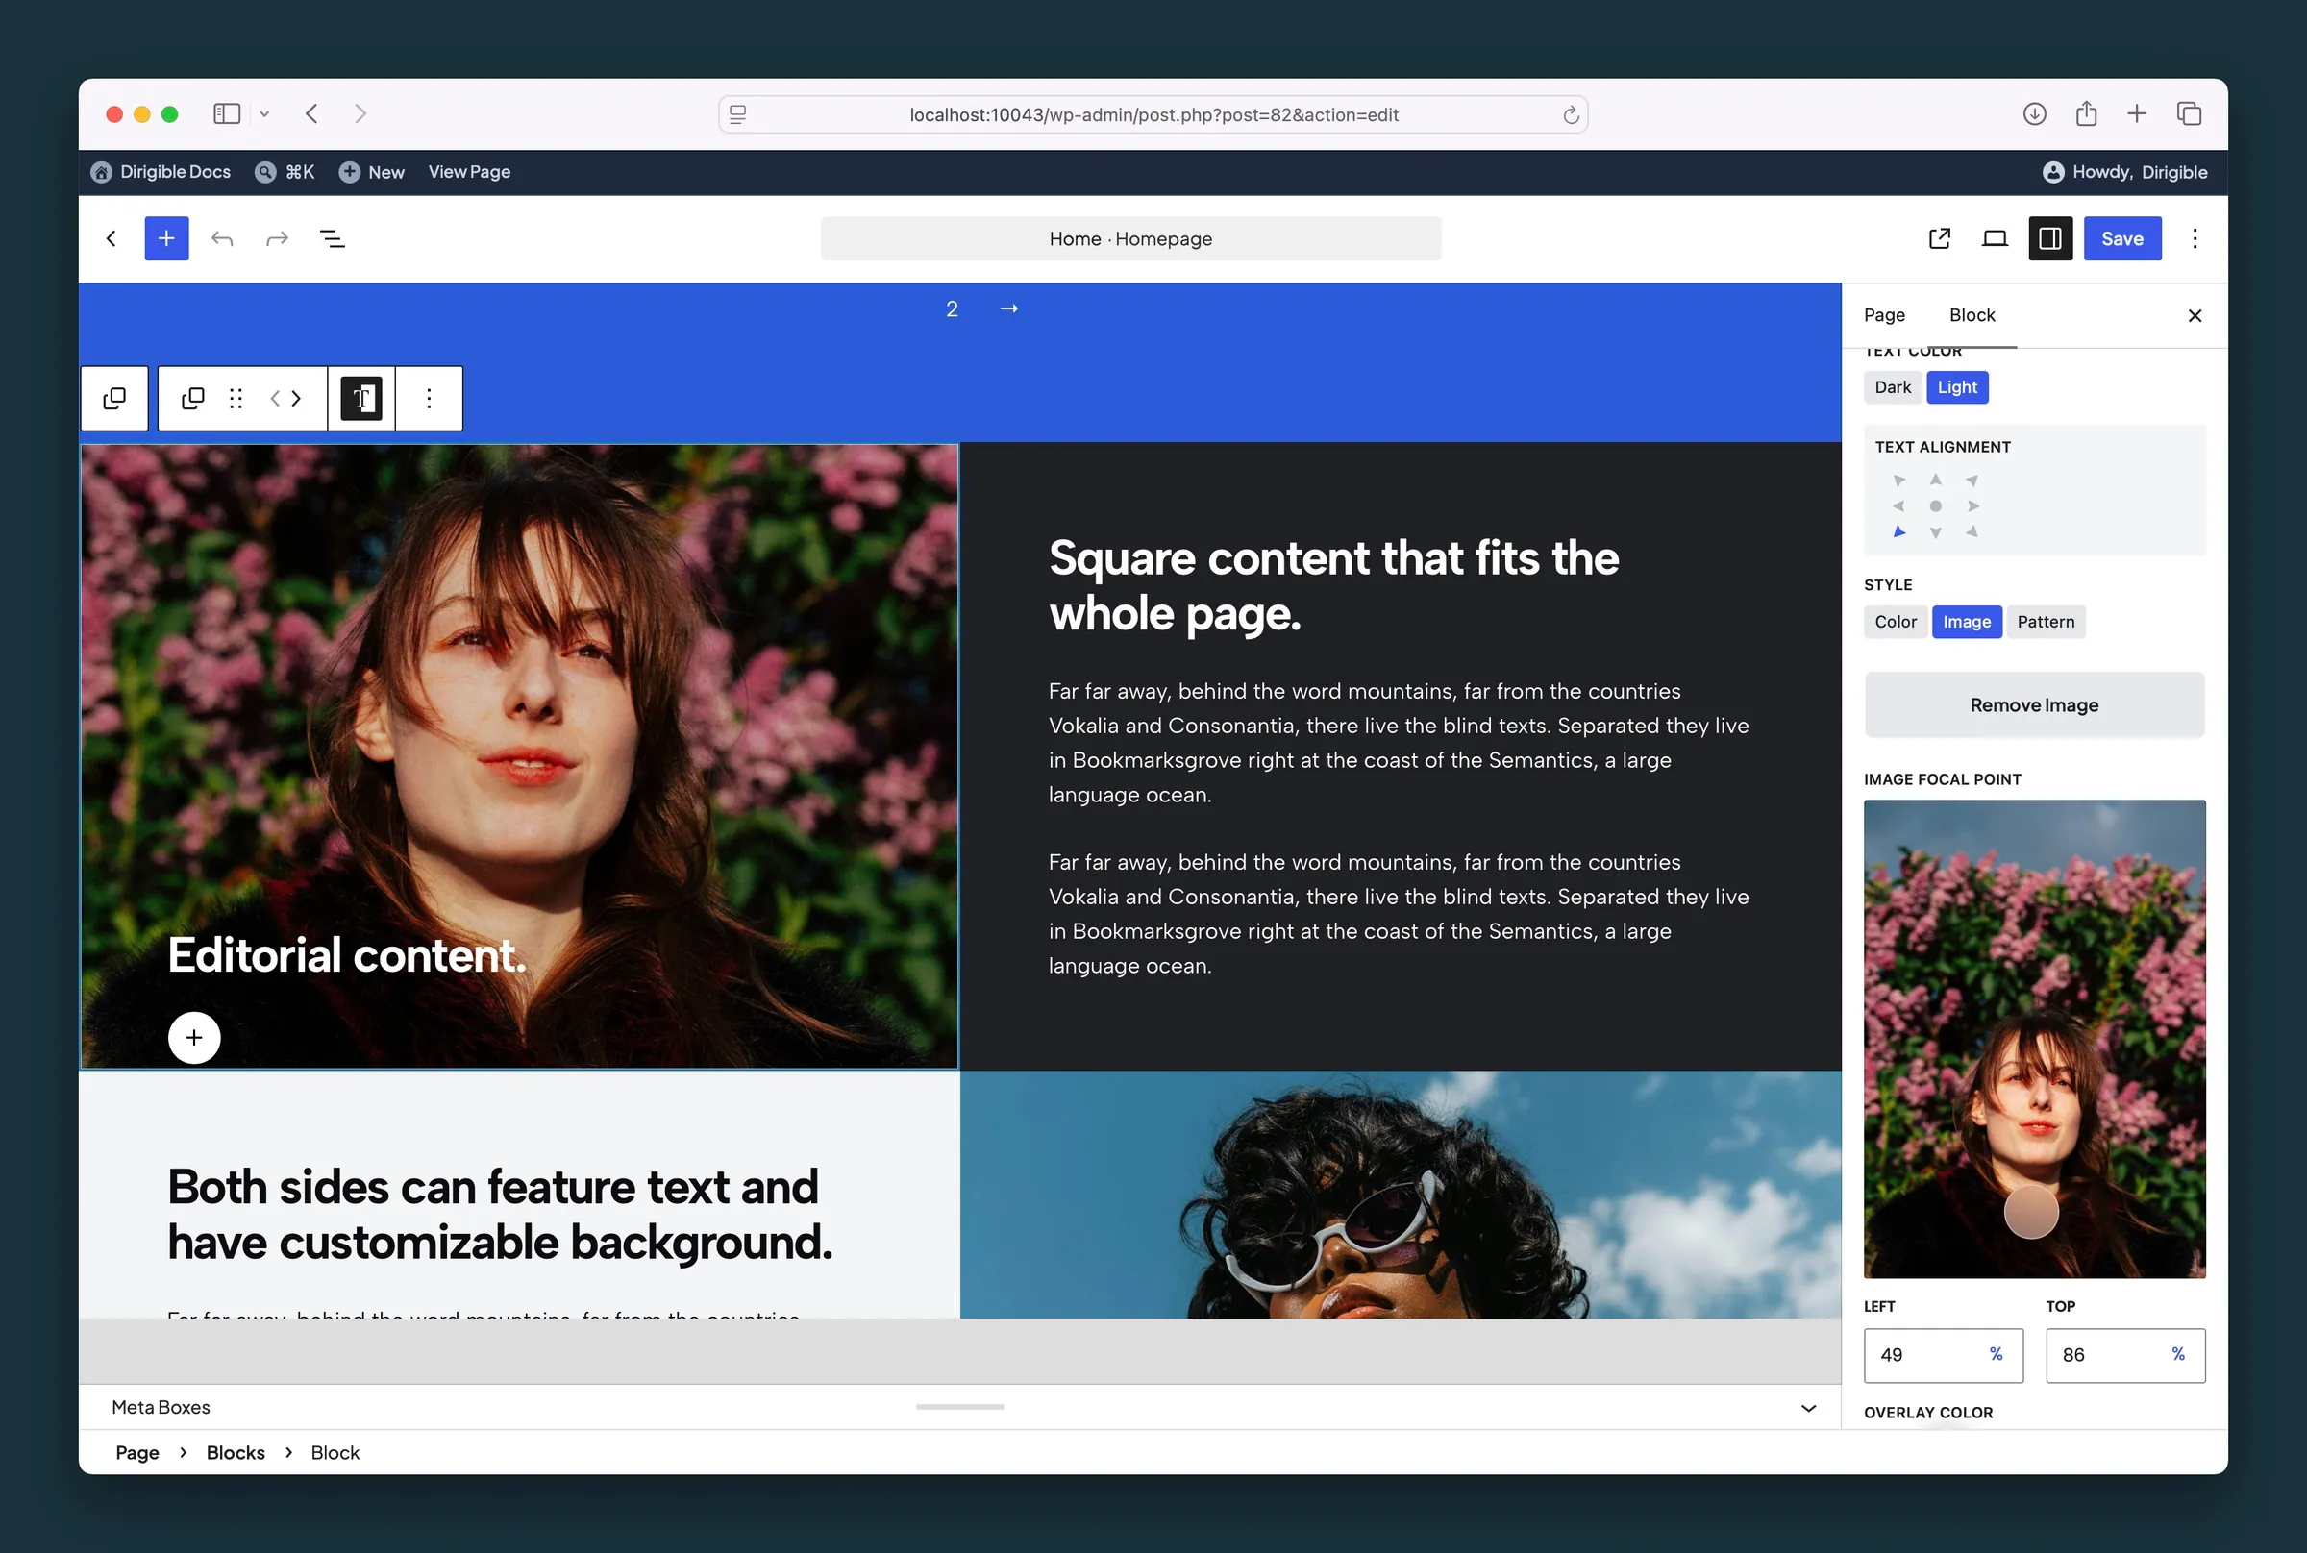Switch to the Block settings tab

pos(1972,315)
